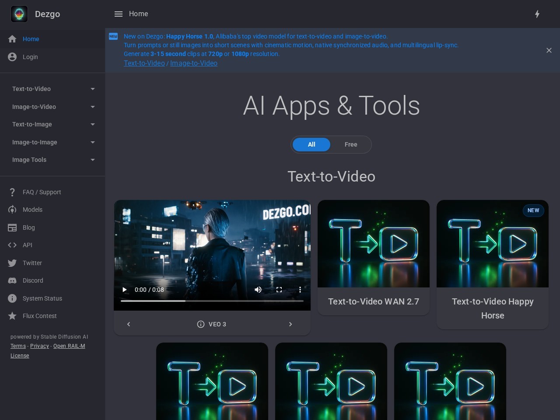The height and width of the screenshot is (420, 560).
Task: Click the Dezgo logo icon
Action: (x=19, y=14)
